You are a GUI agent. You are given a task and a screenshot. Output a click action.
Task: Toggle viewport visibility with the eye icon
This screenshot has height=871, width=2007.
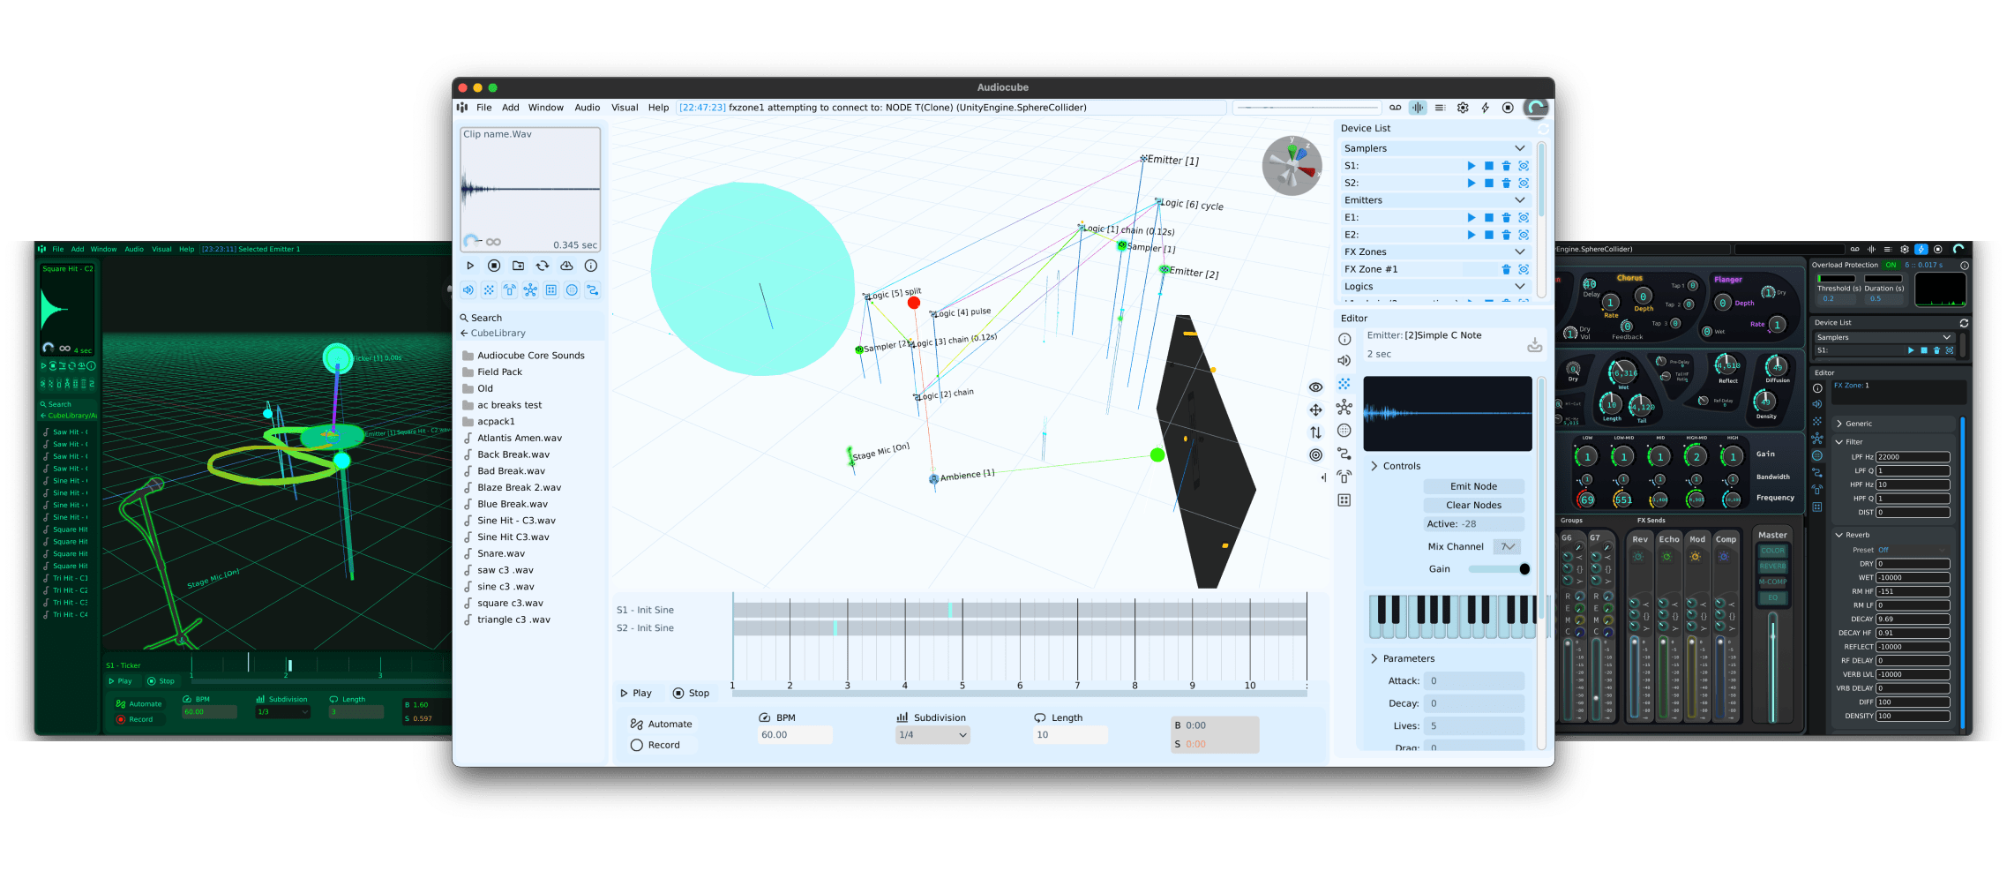tap(1315, 387)
